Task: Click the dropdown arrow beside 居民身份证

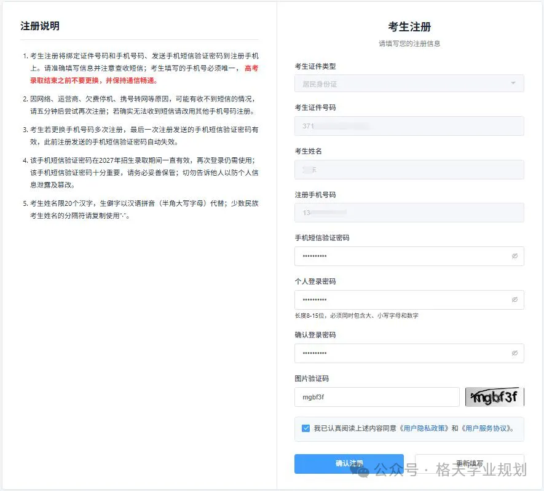Action: (x=513, y=83)
